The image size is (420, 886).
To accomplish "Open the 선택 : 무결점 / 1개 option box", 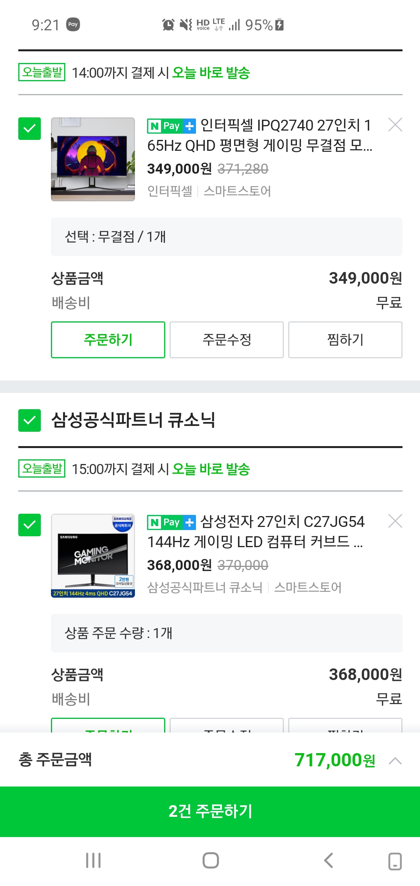I will (226, 237).
